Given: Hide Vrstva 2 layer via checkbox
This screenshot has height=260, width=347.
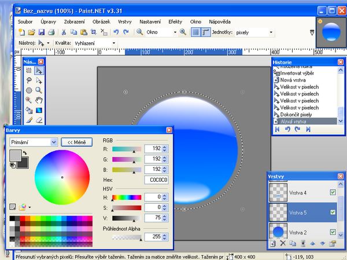Looking at the screenshot, I should pyautogui.click(x=332, y=232).
